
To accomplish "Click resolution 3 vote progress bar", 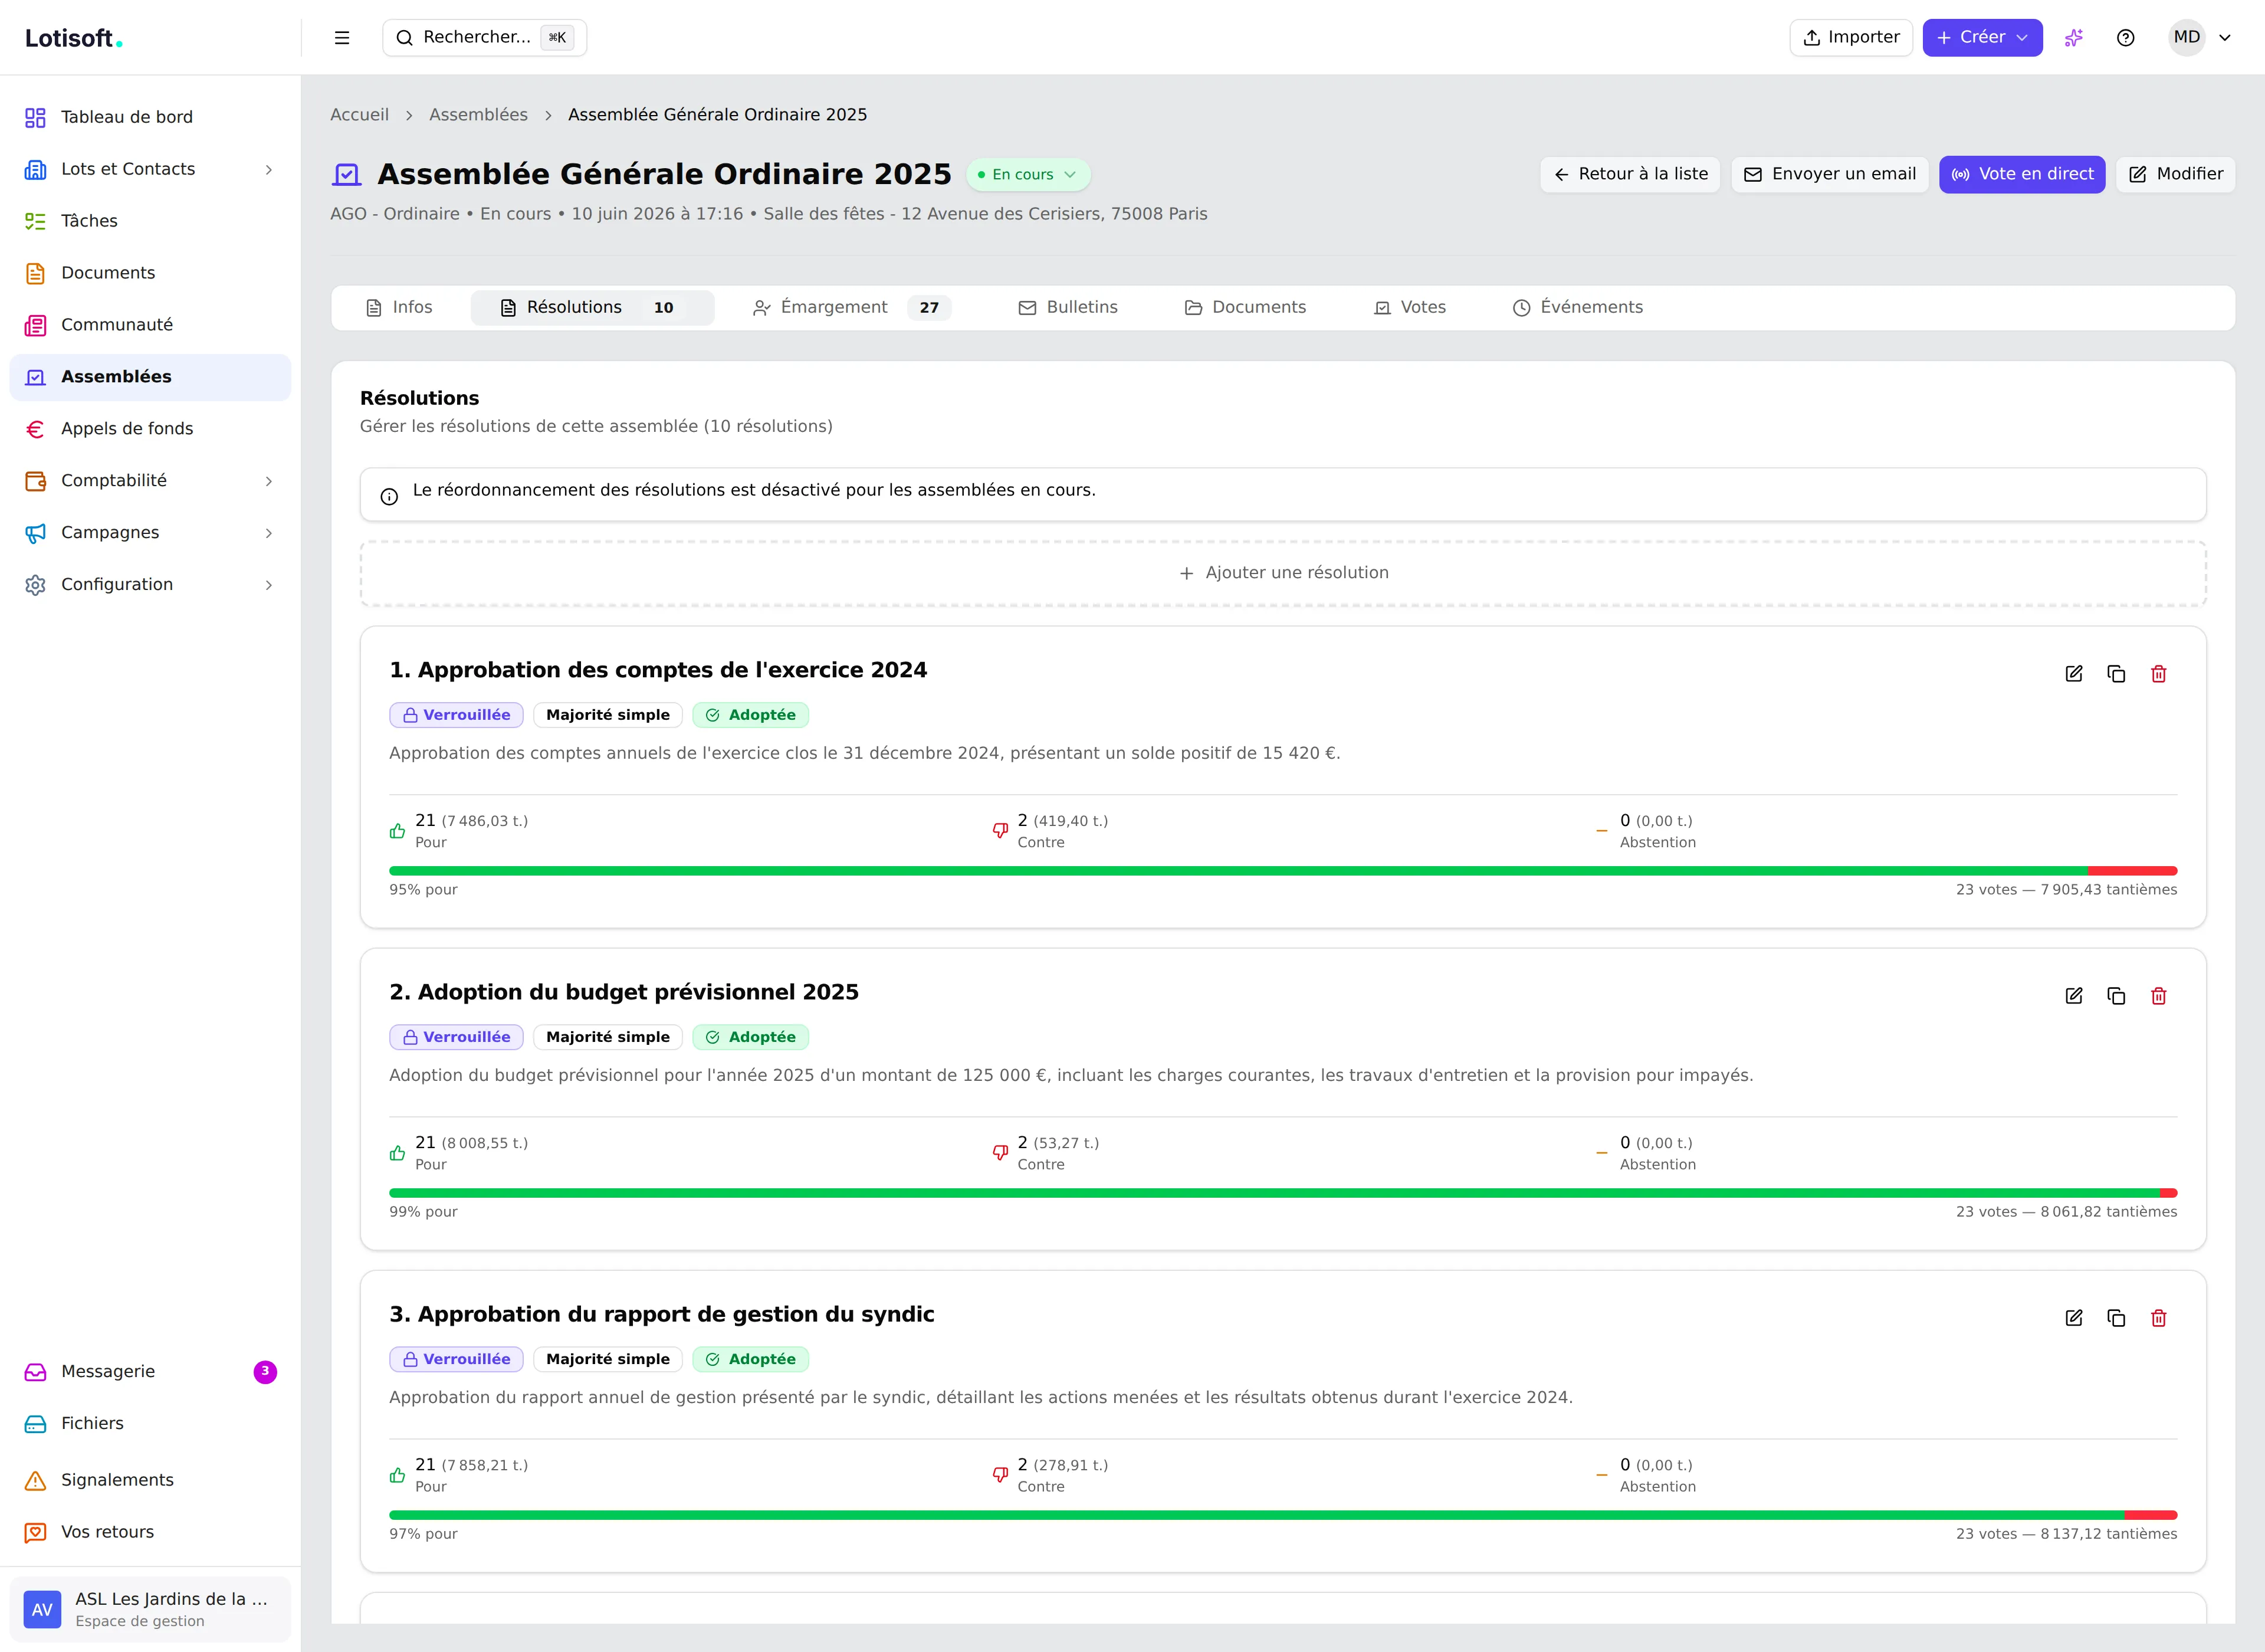I will point(1282,1515).
